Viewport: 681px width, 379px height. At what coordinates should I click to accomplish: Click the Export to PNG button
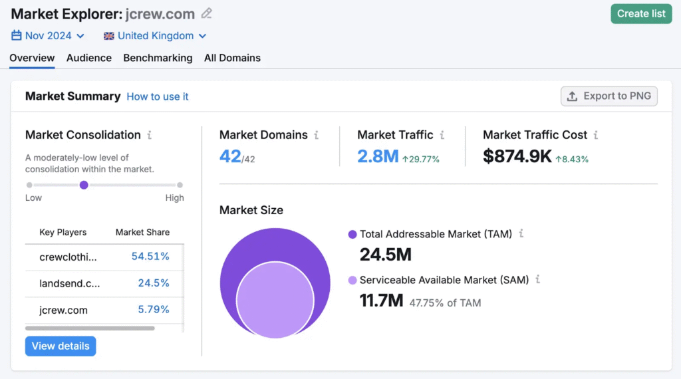coord(609,96)
